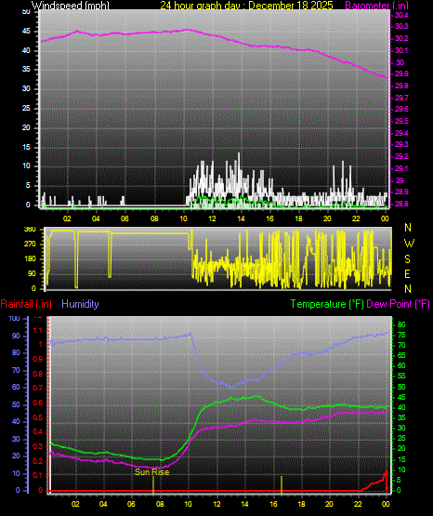The height and width of the screenshot is (516, 433).
Task: Click the 29.5 barometer axis value
Action: 401,121
